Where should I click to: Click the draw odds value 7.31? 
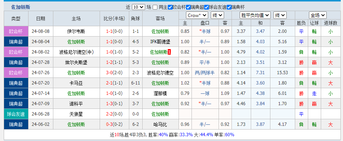pos(260,73)
